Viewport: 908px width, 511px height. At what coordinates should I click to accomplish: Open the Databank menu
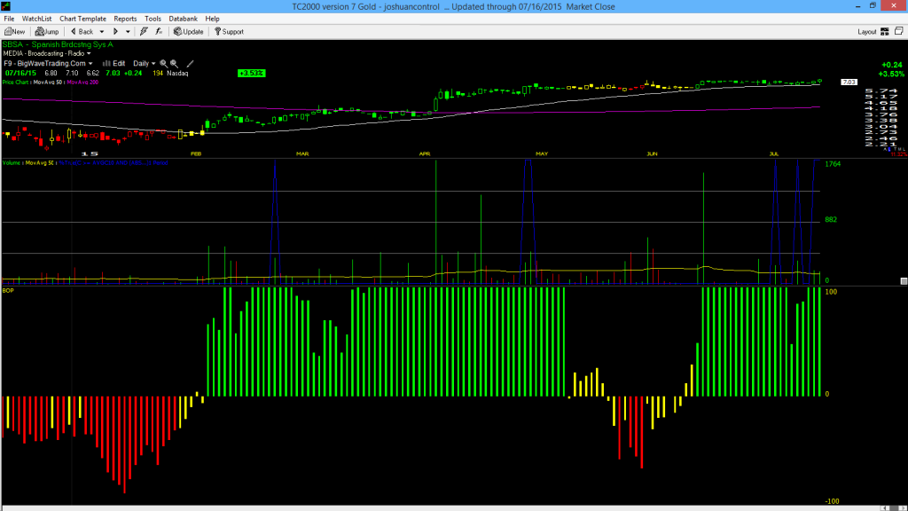point(183,19)
